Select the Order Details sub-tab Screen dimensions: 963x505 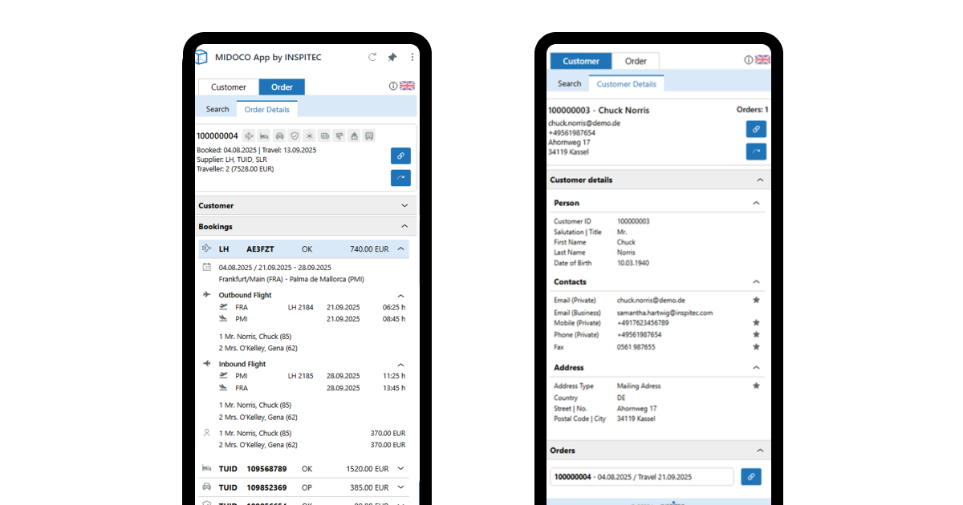point(267,109)
